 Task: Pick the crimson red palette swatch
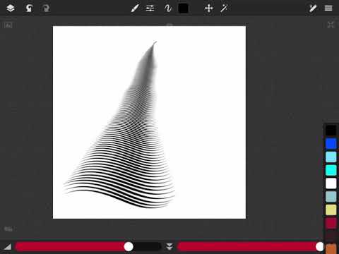tap(331, 223)
